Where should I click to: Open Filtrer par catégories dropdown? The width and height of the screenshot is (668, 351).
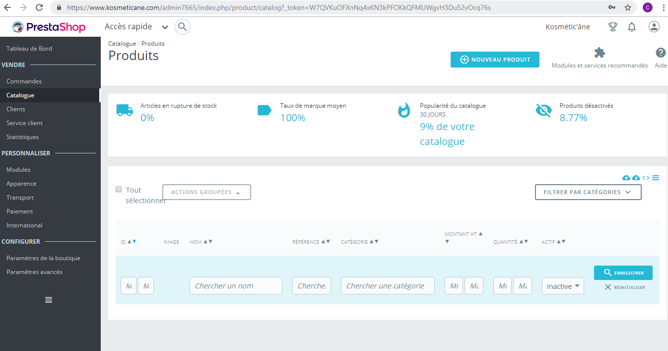coord(588,192)
